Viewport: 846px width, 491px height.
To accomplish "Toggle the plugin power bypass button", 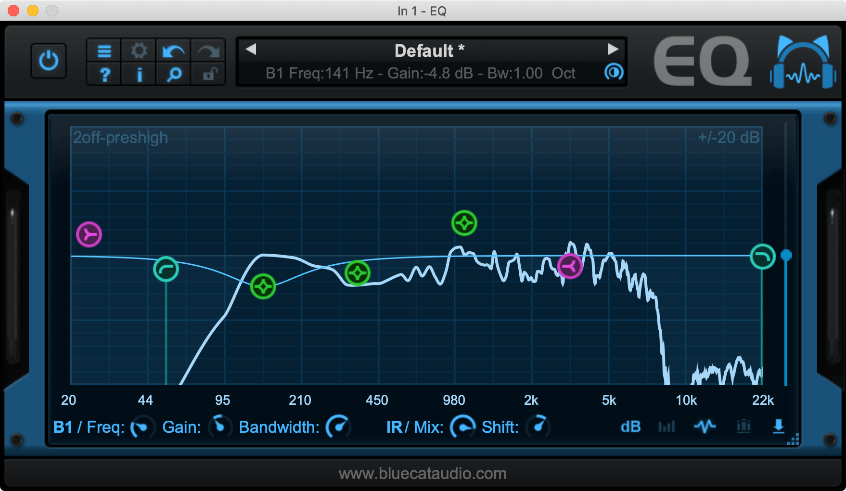I will [x=48, y=61].
